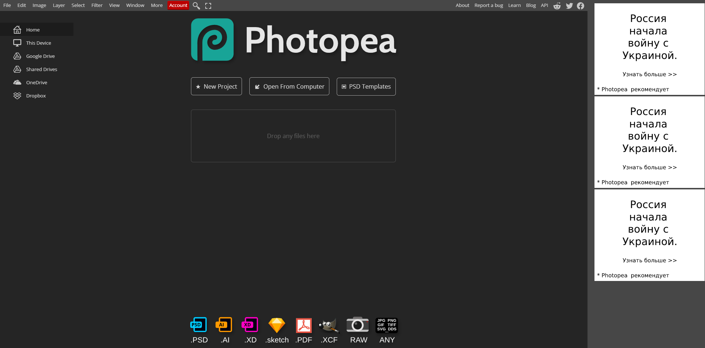The height and width of the screenshot is (348, 705).
Task: Click the Google Drive icon
Action: (17, 56)
